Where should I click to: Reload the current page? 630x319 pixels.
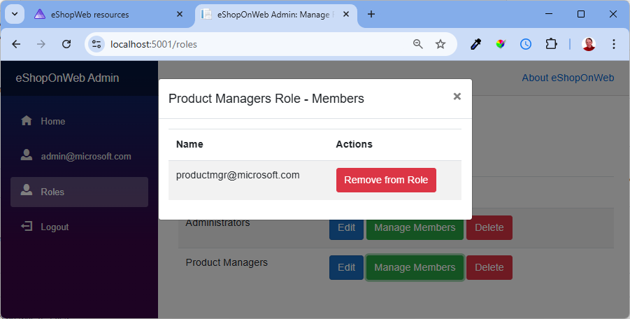pyautogui.click(x=66, y=44)
